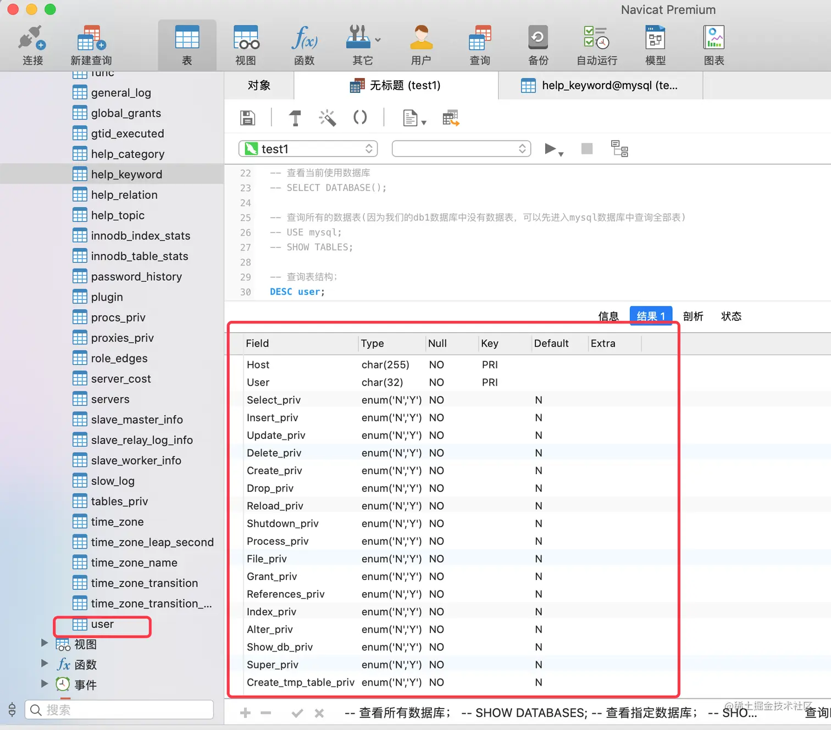831x730 pixels.
Task: Open the 信息 result tab
Action: click(608, 316)
